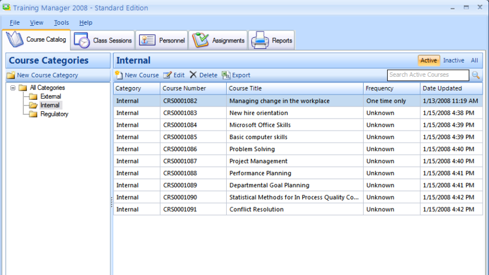489x275 pixels.
Task: Switch to the Class Sessions tab
Action: [x=102, y=40]
